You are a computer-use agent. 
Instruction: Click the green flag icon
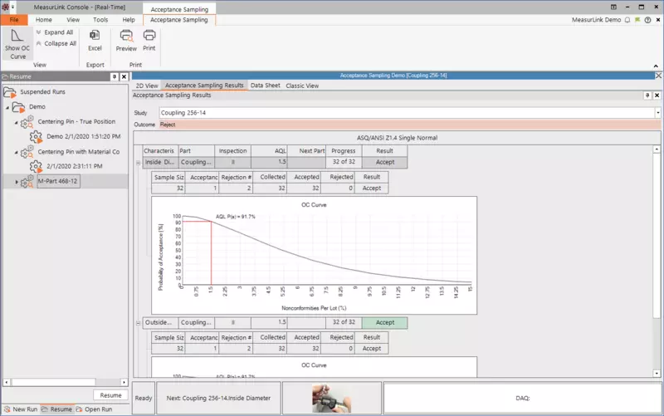637,20
